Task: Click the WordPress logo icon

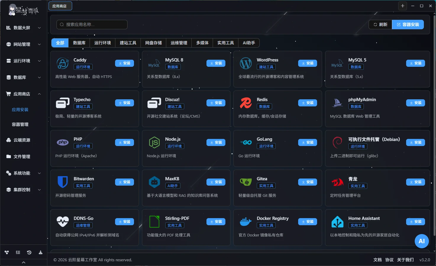Action: click(x=246, y=63)
